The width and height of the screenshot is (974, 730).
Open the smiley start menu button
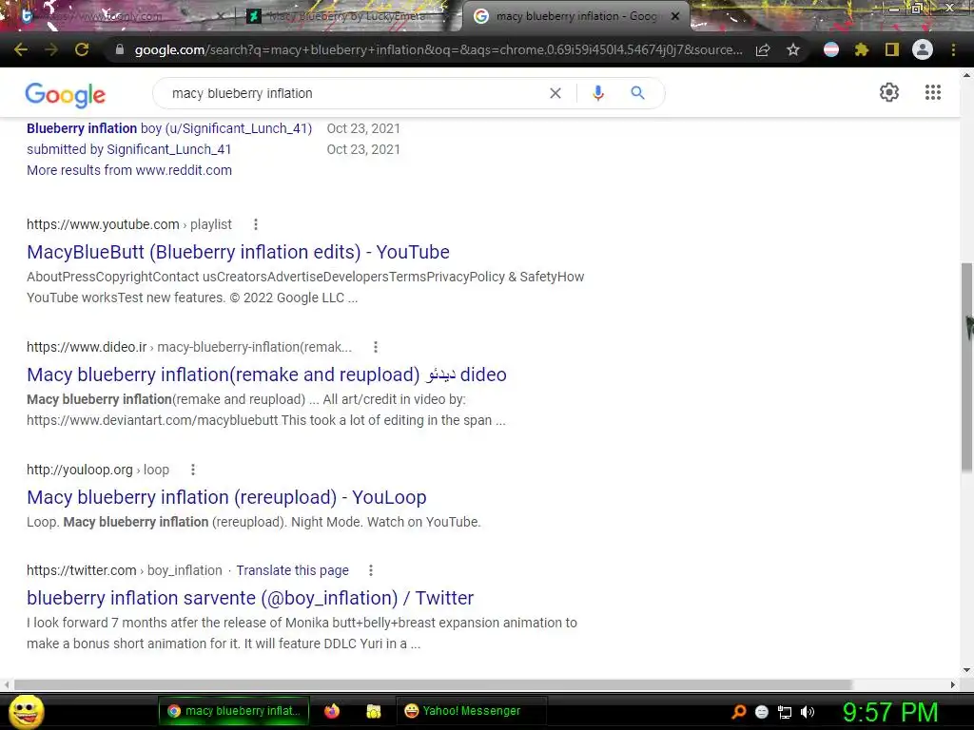tap(26, 711)
